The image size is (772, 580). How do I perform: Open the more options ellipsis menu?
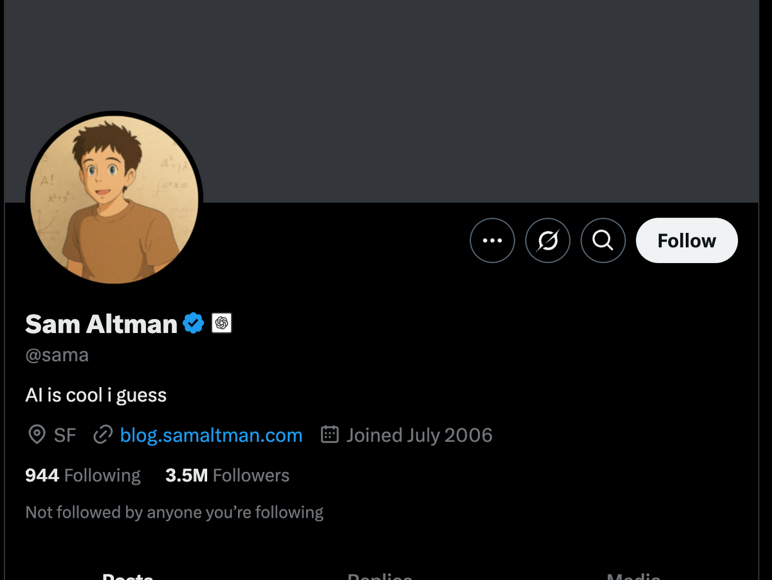492,240
